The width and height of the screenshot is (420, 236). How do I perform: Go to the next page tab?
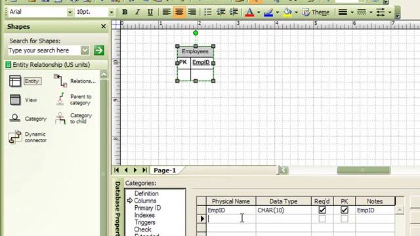click(x=135, y=170)
